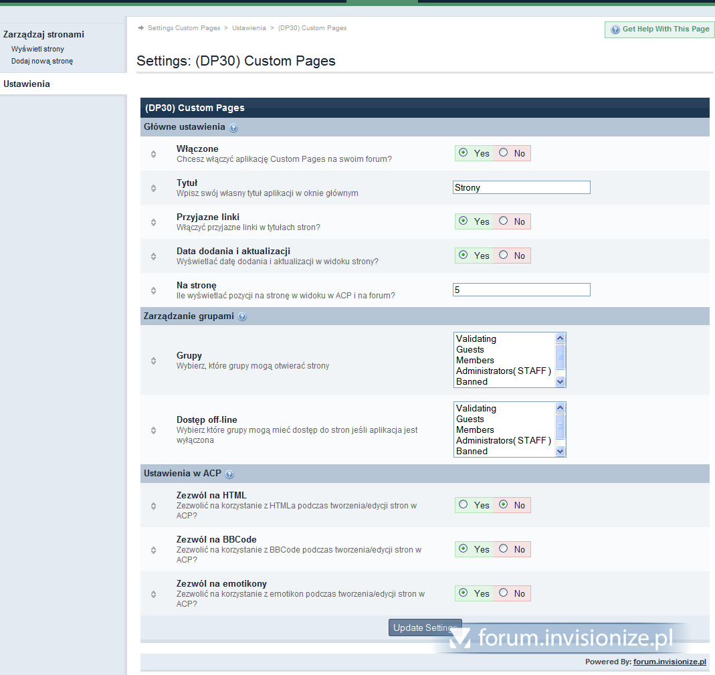Click Get Help With This Page

659,29
